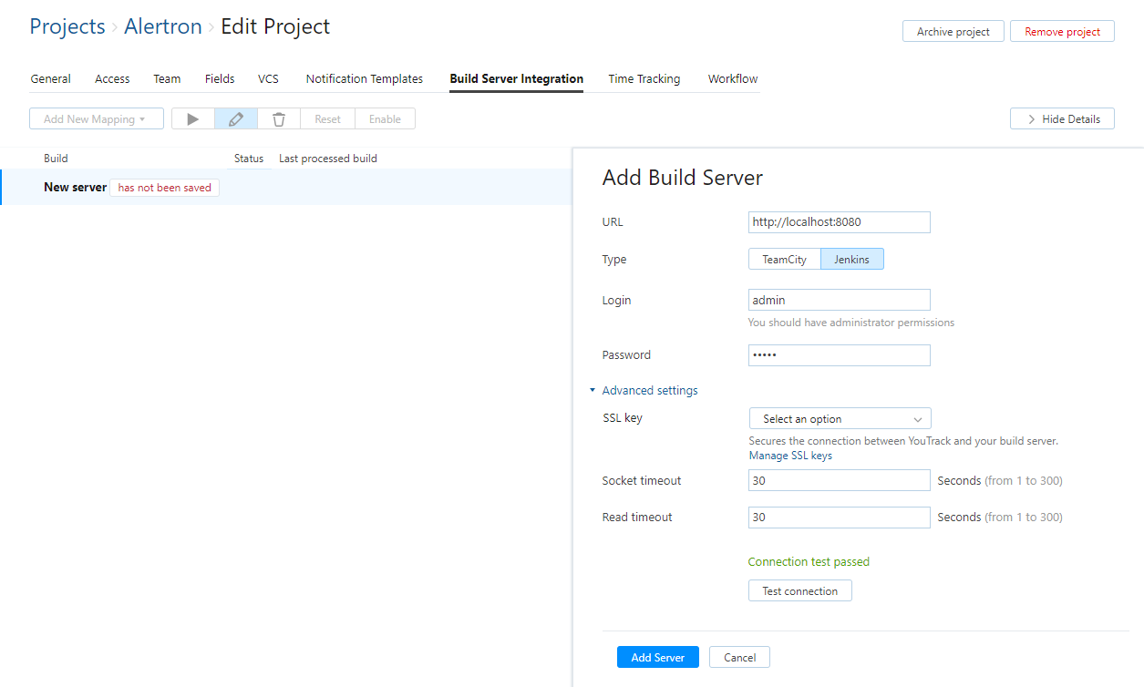The image size is (1144, 687).
Task: Open the Manage SSL keys link
Action: click(x=790, y=456)
